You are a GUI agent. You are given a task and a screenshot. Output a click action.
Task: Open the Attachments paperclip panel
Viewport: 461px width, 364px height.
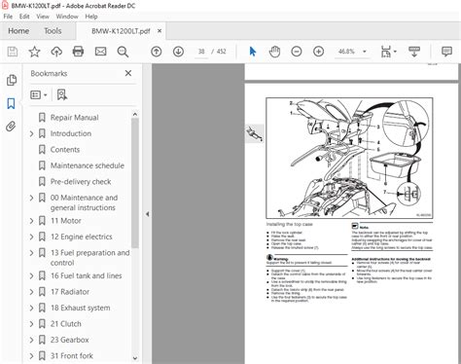pos(11,127)
